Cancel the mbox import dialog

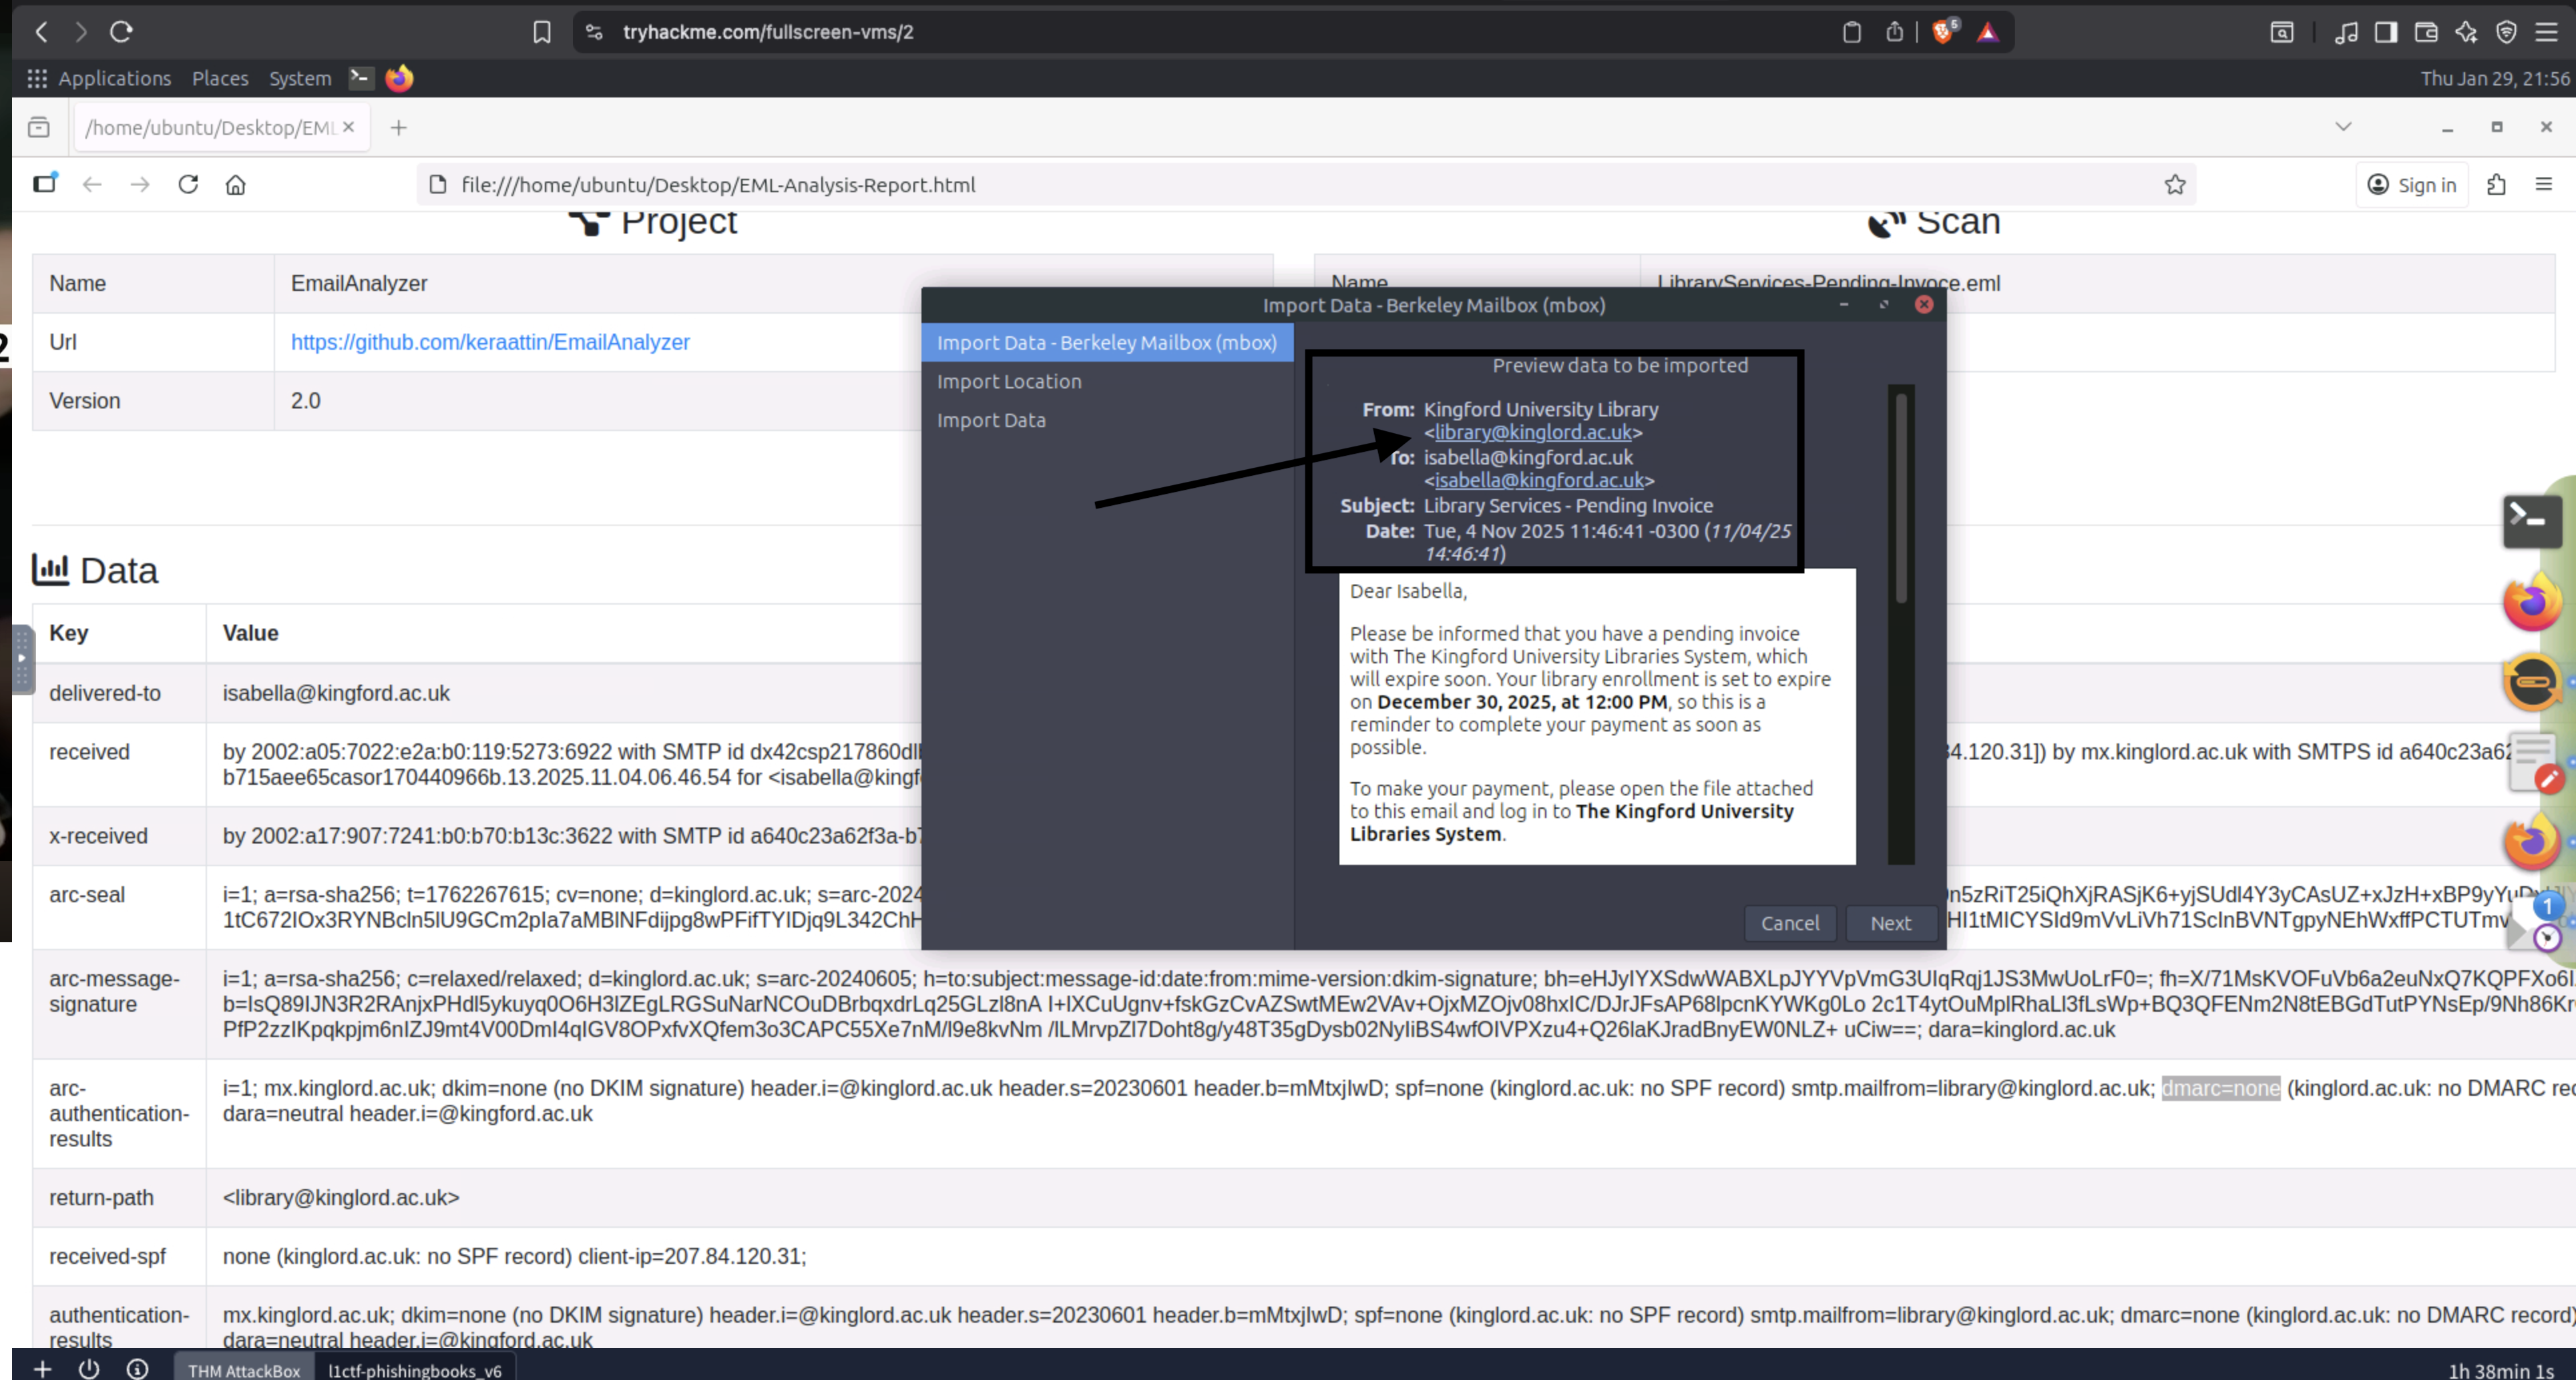pos(1790,924)
